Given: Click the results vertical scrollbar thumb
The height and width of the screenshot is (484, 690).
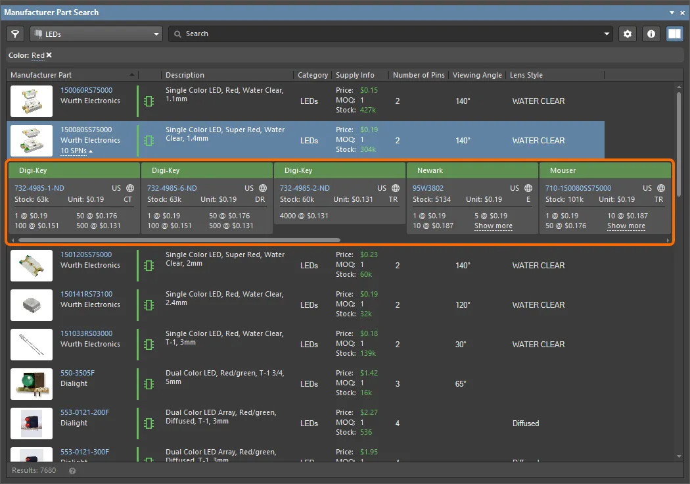Looking at the screenshot, I should (x=679, y=144).
